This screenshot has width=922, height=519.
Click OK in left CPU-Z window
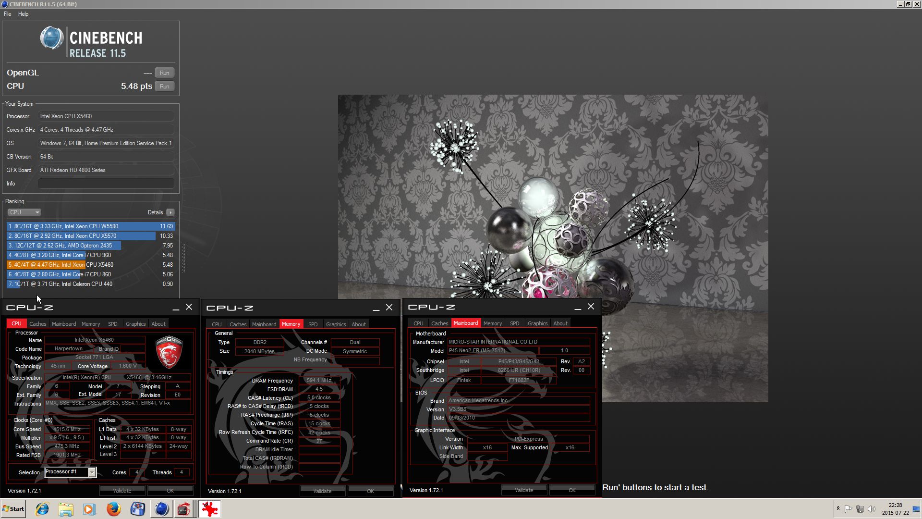pyautogui.click(x=170, y=491)
